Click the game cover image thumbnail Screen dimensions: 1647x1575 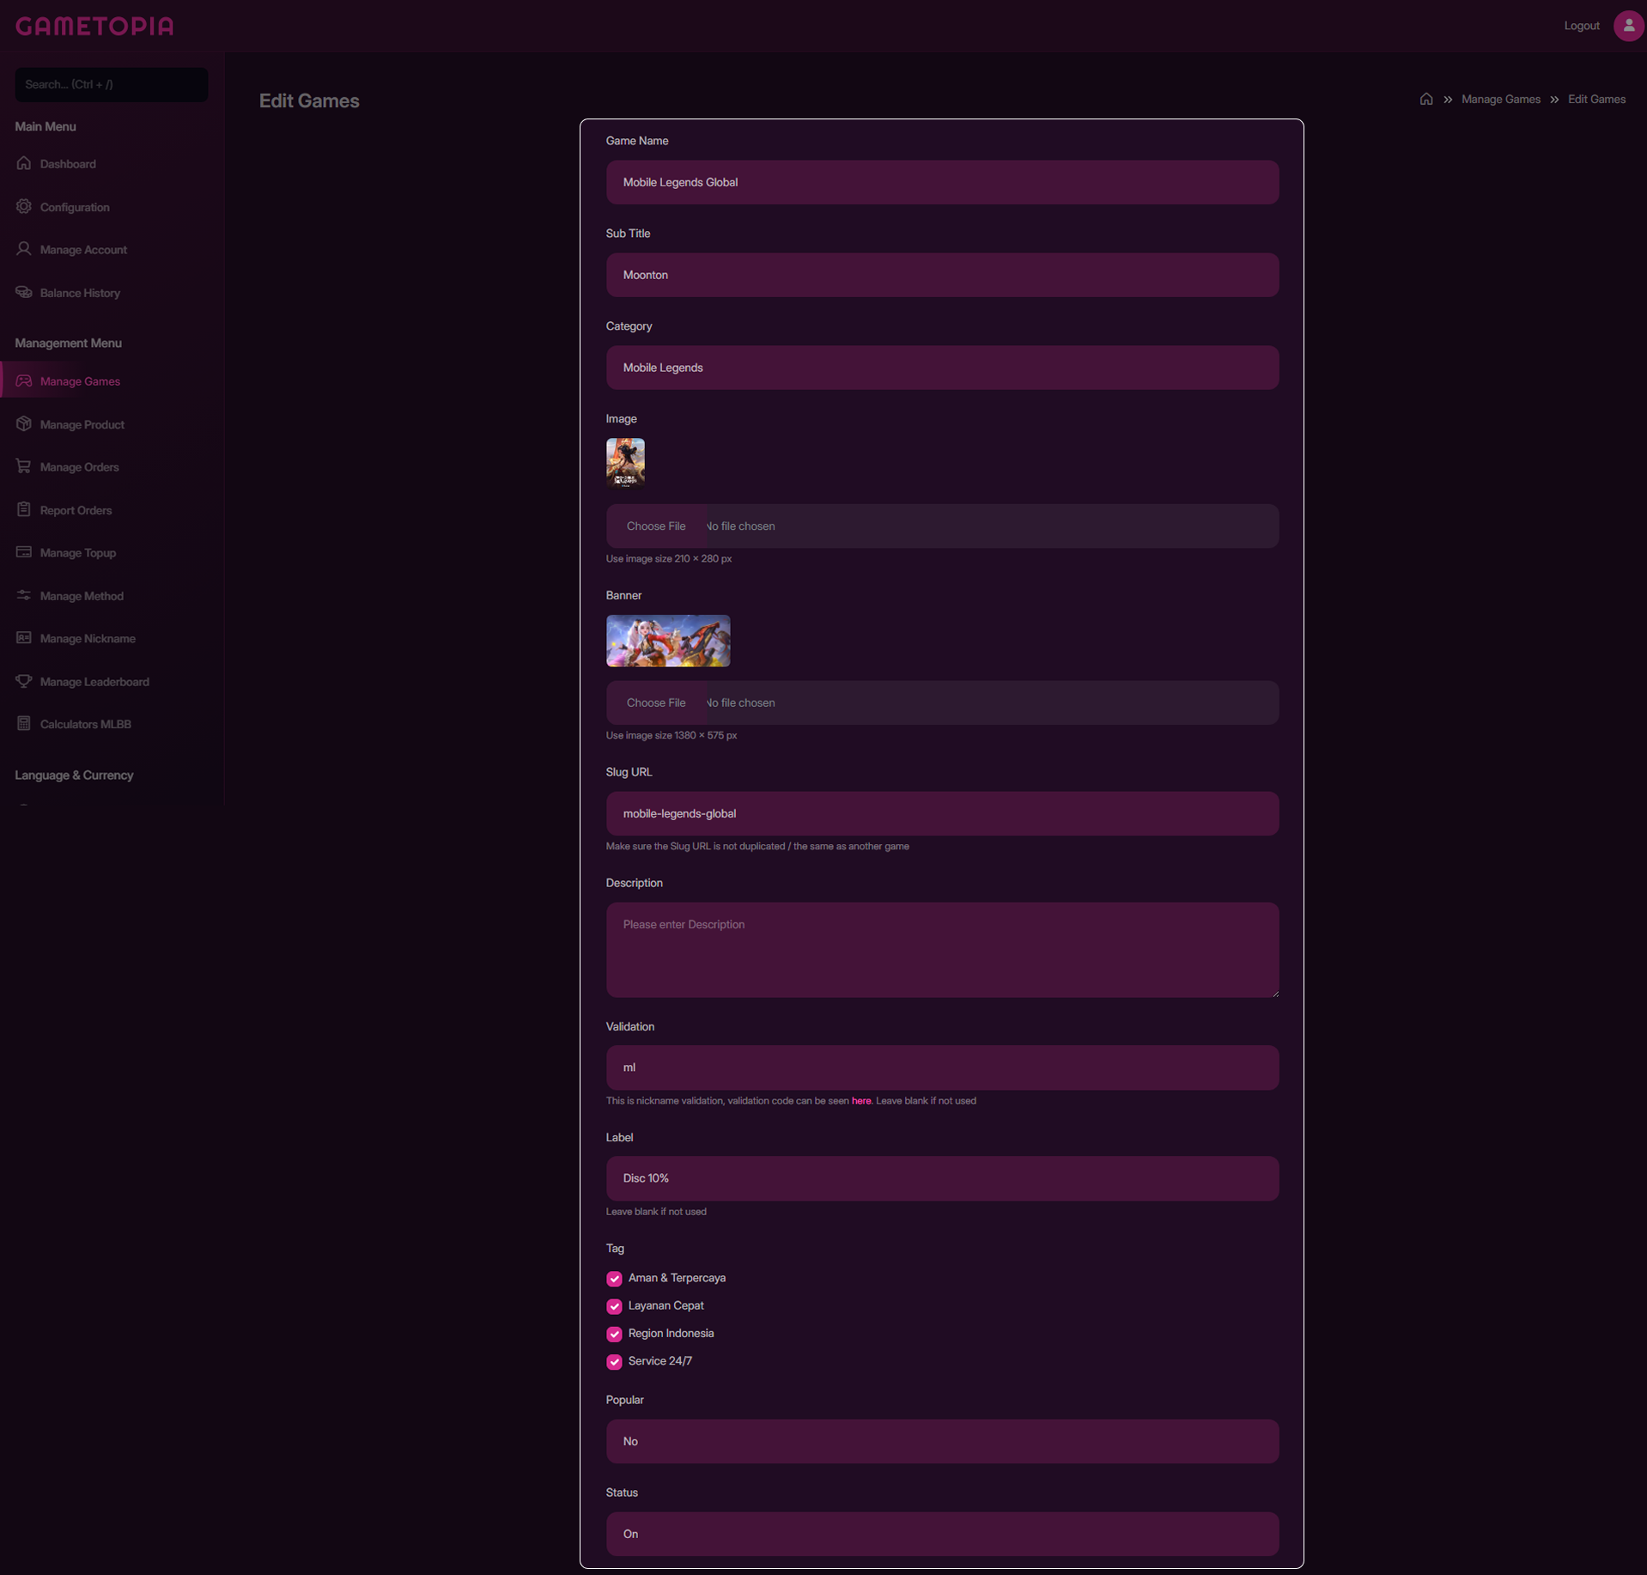[625, 463]
